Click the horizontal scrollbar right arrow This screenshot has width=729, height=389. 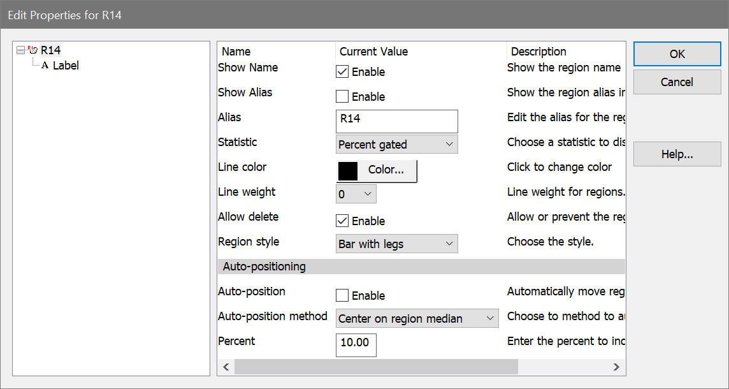point(616,367)
